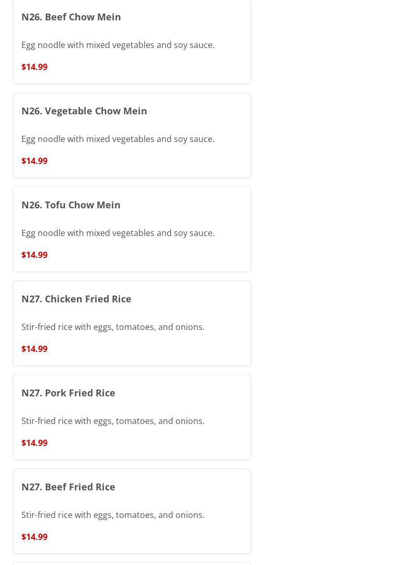Tap the $14.99 price for Tofu Chow Mein
The width and height of the screenshot is (402, 565).
tap(34, 255)
